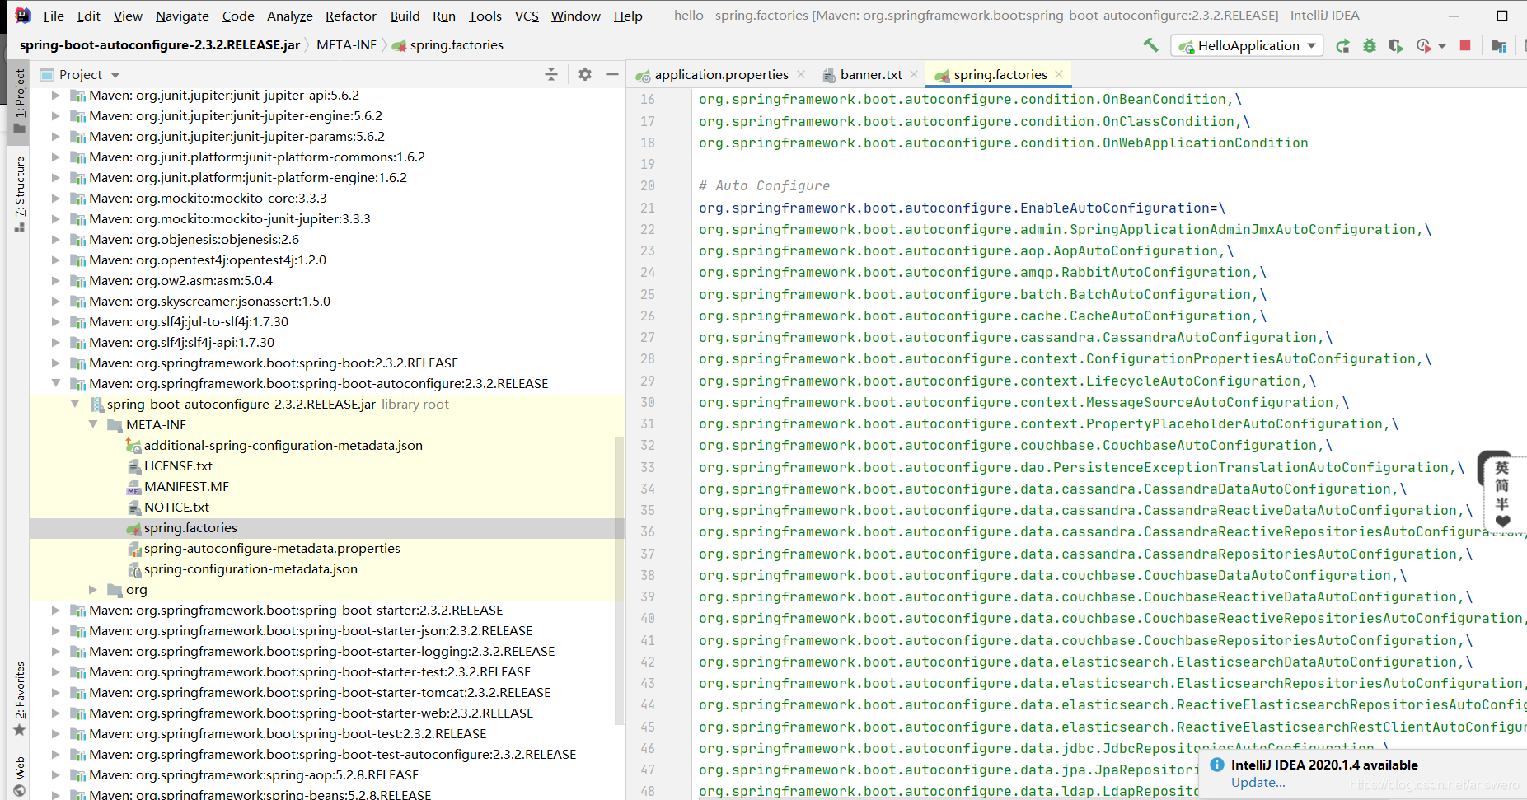Select Maven org.slf4j:slf4j-api:1.7.30 entry
Image resolution: width=1527 pixels, height=800 pixels.
[181, 342]
